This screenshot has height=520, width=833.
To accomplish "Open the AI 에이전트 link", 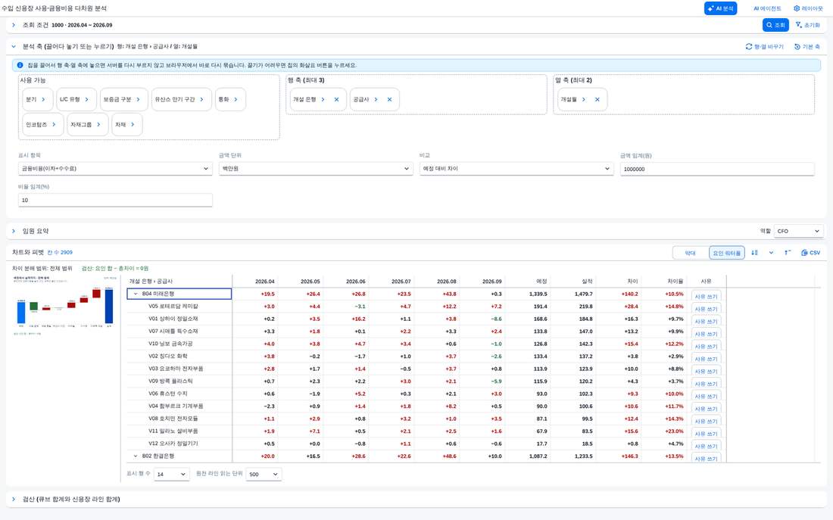I will (767, 8).
